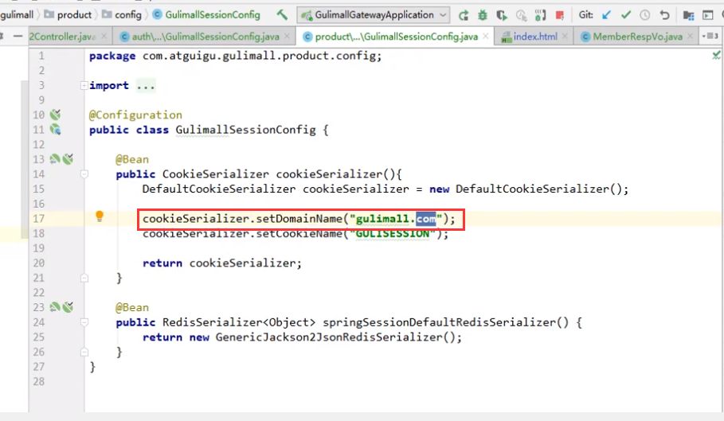This screenshot has height=421, width=724.
Task: Click the yellow light bulb on line 17
Action: (x=100, y=216)
